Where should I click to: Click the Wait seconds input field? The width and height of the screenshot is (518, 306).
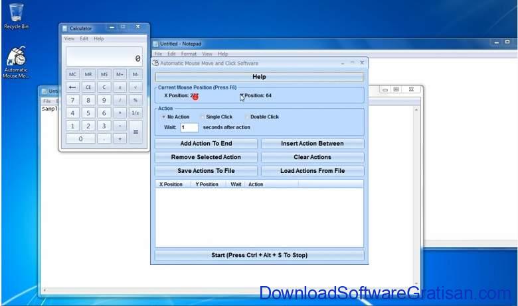point(189,127)
